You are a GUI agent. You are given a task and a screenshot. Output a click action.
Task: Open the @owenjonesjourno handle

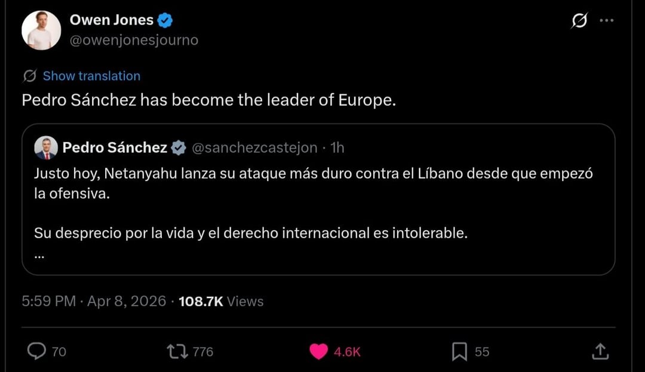134,40
